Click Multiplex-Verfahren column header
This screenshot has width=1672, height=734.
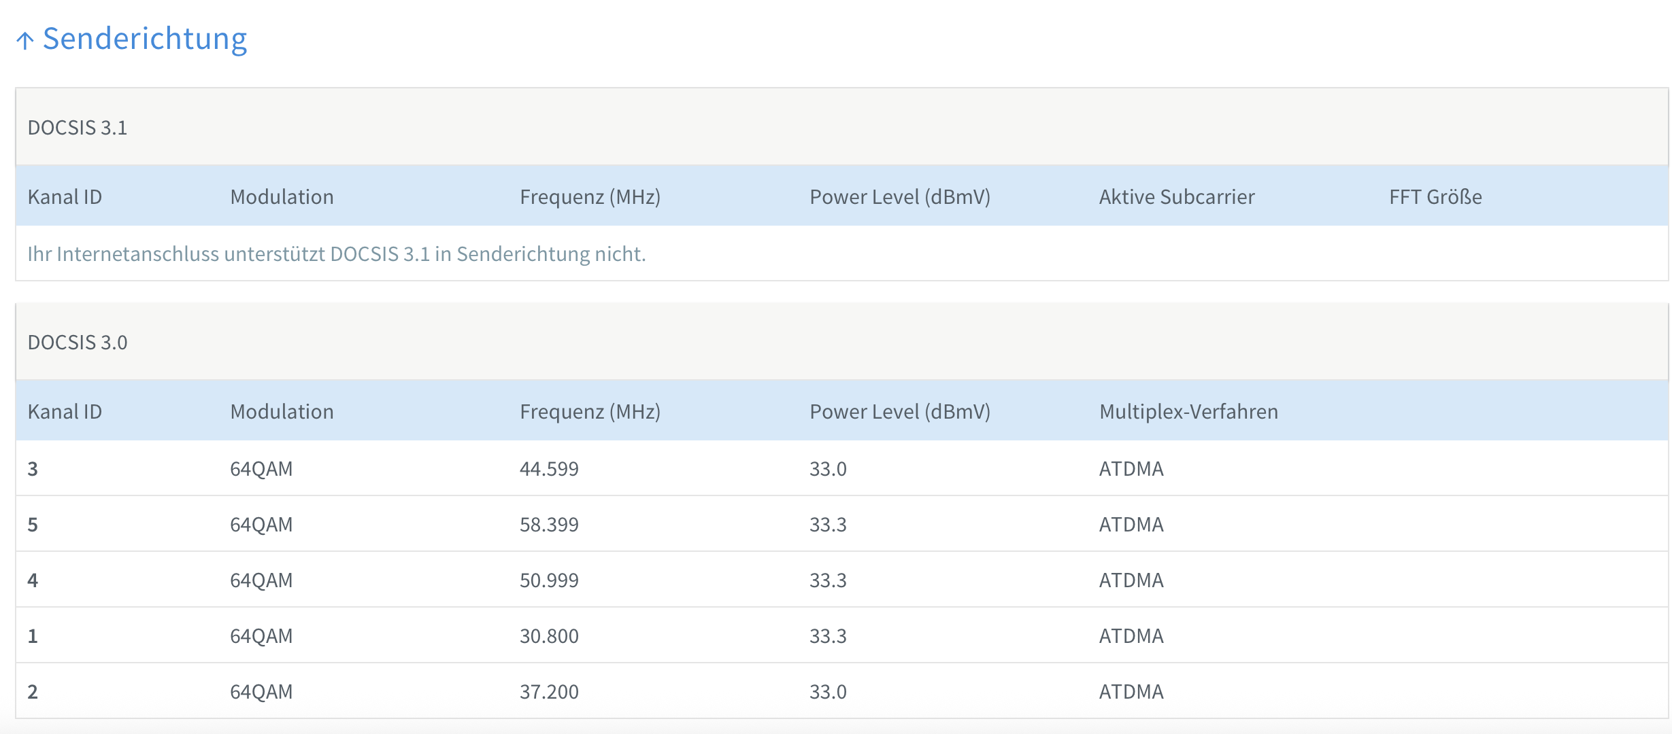(1188, 412)
